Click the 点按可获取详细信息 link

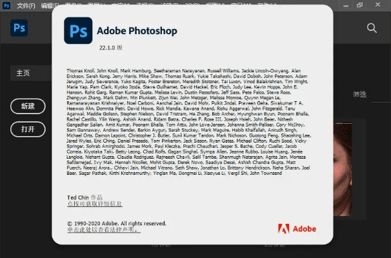(x=95, y=204)
